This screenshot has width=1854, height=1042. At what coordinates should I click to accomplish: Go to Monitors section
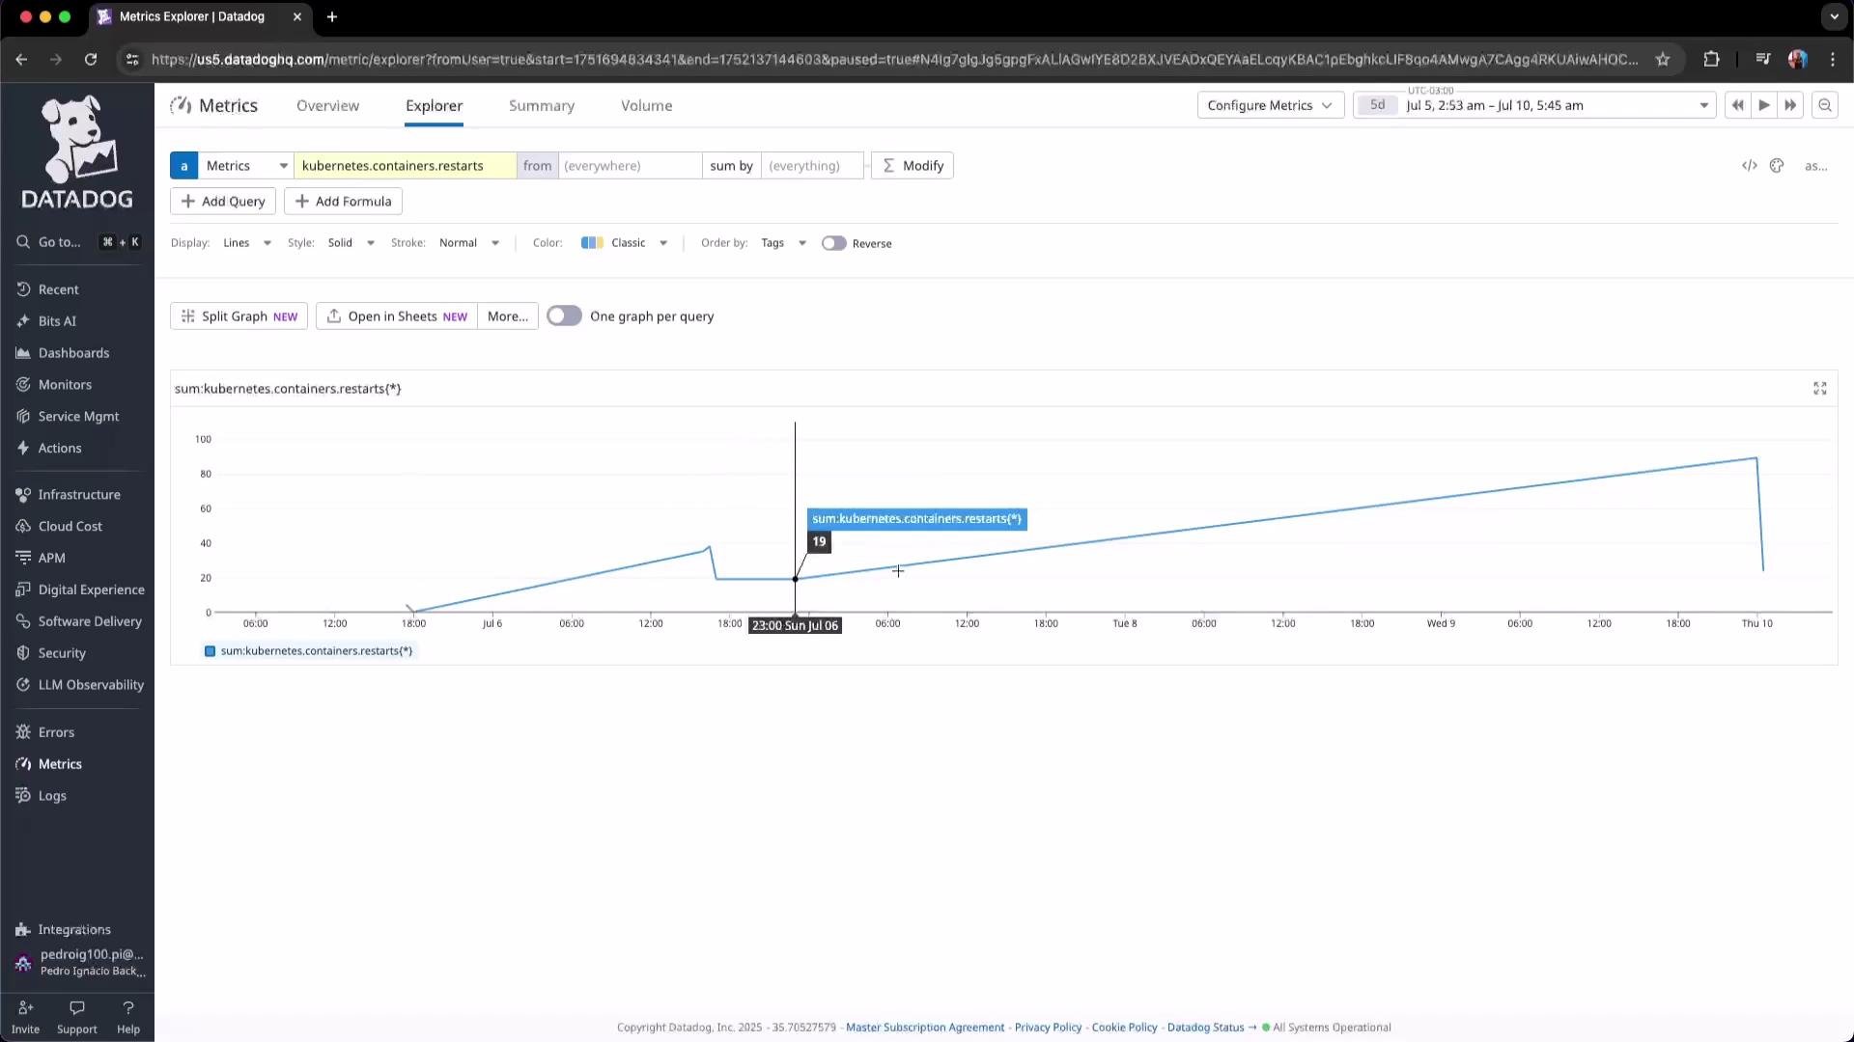(65, 385)
